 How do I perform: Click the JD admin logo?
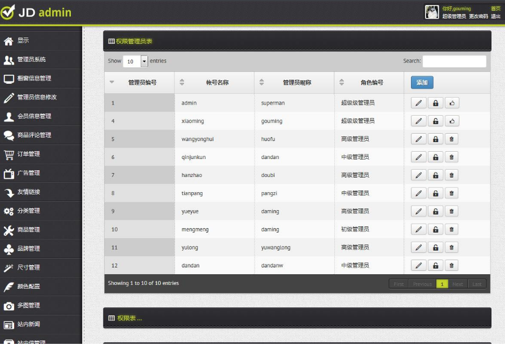click(36, 12)
